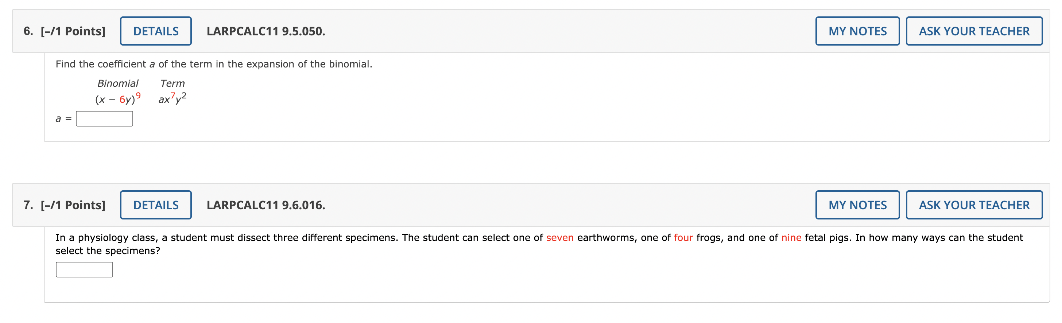The width and height of the screenshot is (1062, 323).
Task: Select the LARPCALC11 9.5.050 question code
Action: click(265, 31)
